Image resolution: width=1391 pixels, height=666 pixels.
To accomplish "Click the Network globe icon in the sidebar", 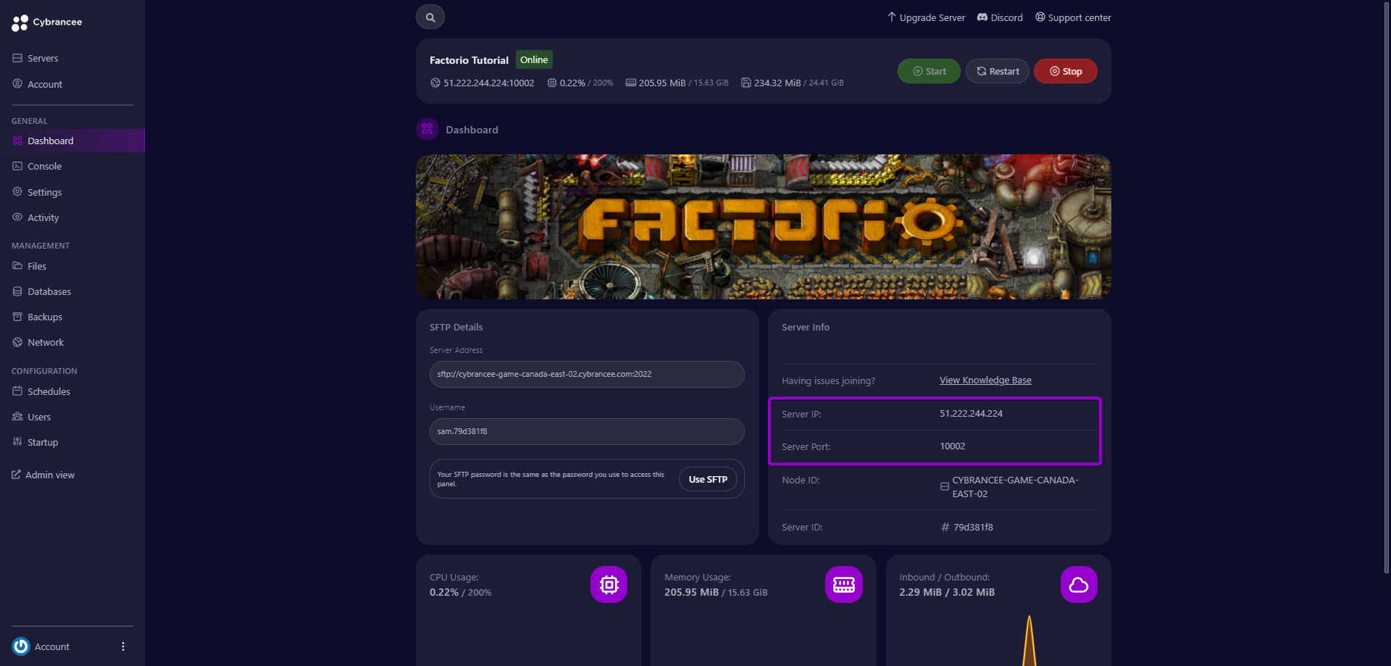I will pos(17,342).
